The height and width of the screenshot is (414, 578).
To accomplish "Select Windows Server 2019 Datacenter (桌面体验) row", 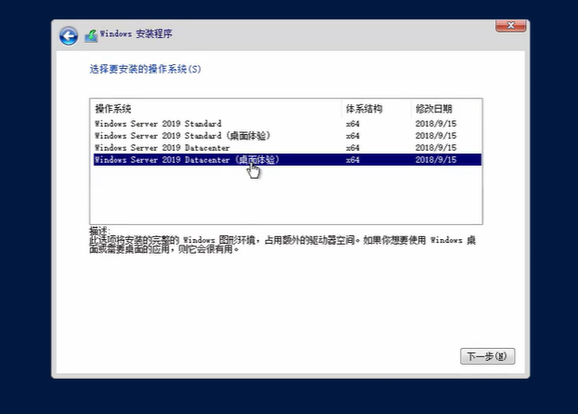I will (x=186, y=160).
